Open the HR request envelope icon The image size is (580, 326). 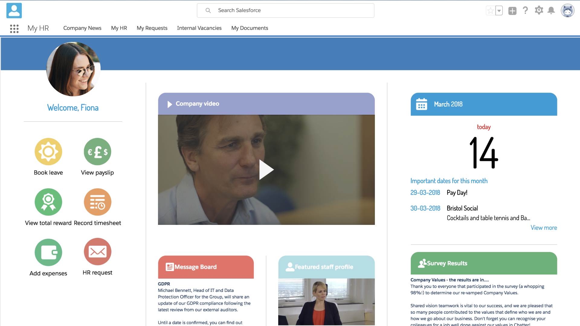coord(97,251)
